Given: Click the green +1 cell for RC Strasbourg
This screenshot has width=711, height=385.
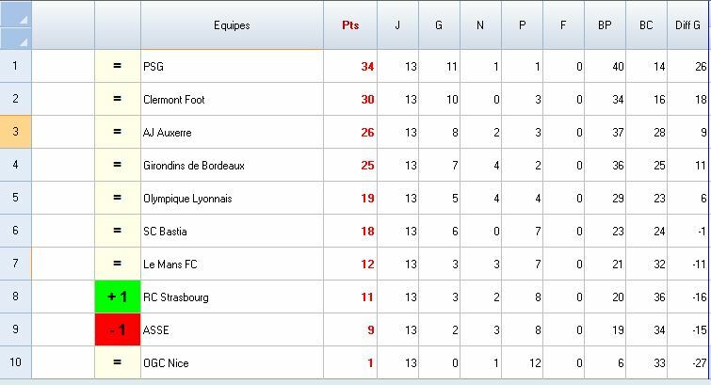Looking at the screenshot, I should [x=118, y=297].
